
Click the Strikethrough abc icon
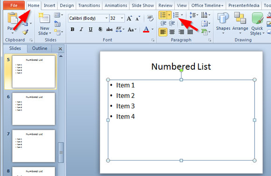[109, 29]
